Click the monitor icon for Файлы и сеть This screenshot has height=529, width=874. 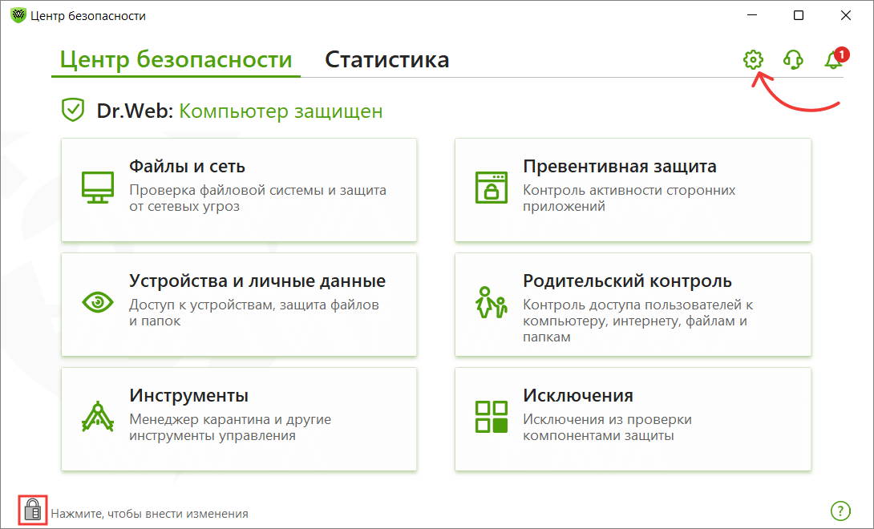[98, 188]
